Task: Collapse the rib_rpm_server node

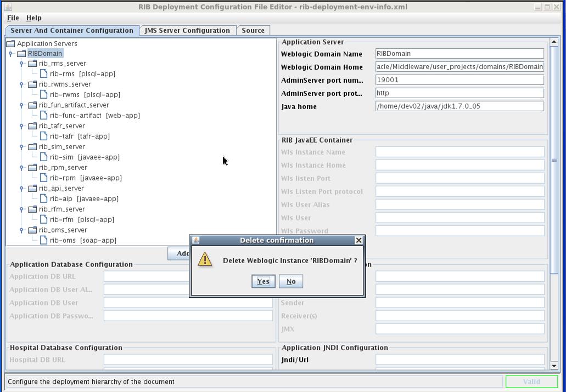Action: pos(21,168)
